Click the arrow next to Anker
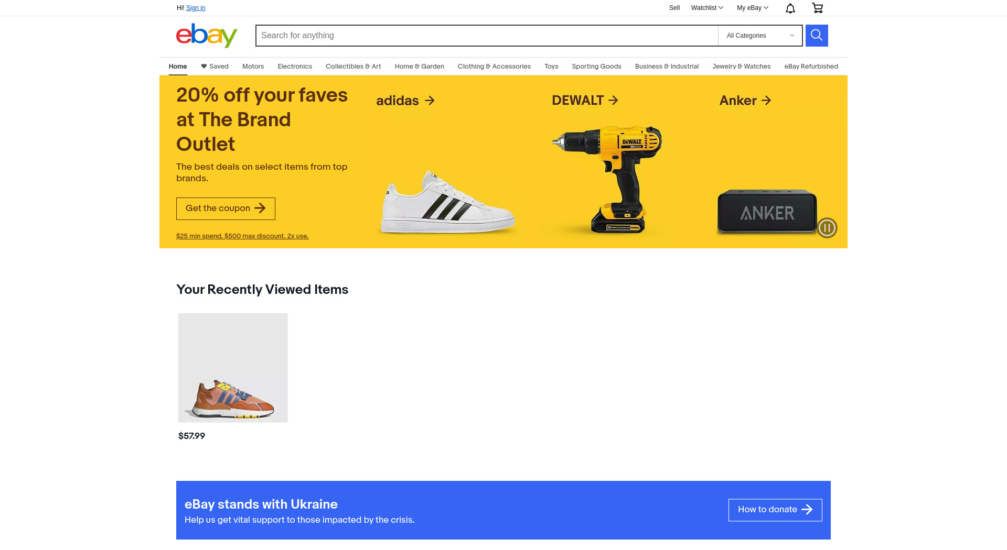 pos(766,100)
